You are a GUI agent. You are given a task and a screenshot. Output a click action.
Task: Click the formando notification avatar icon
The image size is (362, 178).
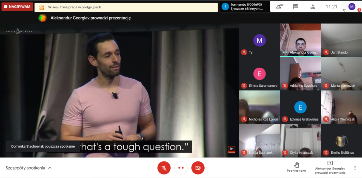(x=225, y=6)
